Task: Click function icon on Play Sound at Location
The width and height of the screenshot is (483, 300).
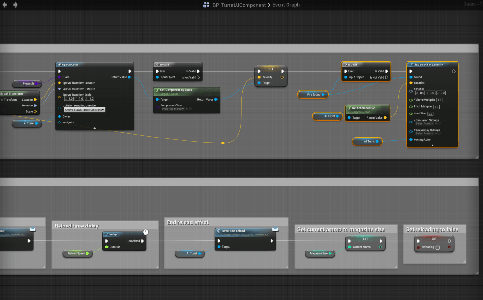Action: (410, 65)
